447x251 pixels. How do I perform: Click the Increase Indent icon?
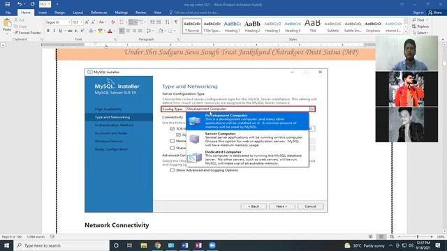click(159, 22)
